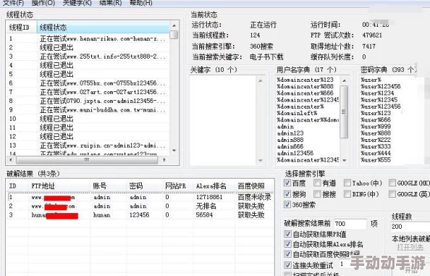Open the 打开列表 link

pyautogui.click(x=410, y=247)
